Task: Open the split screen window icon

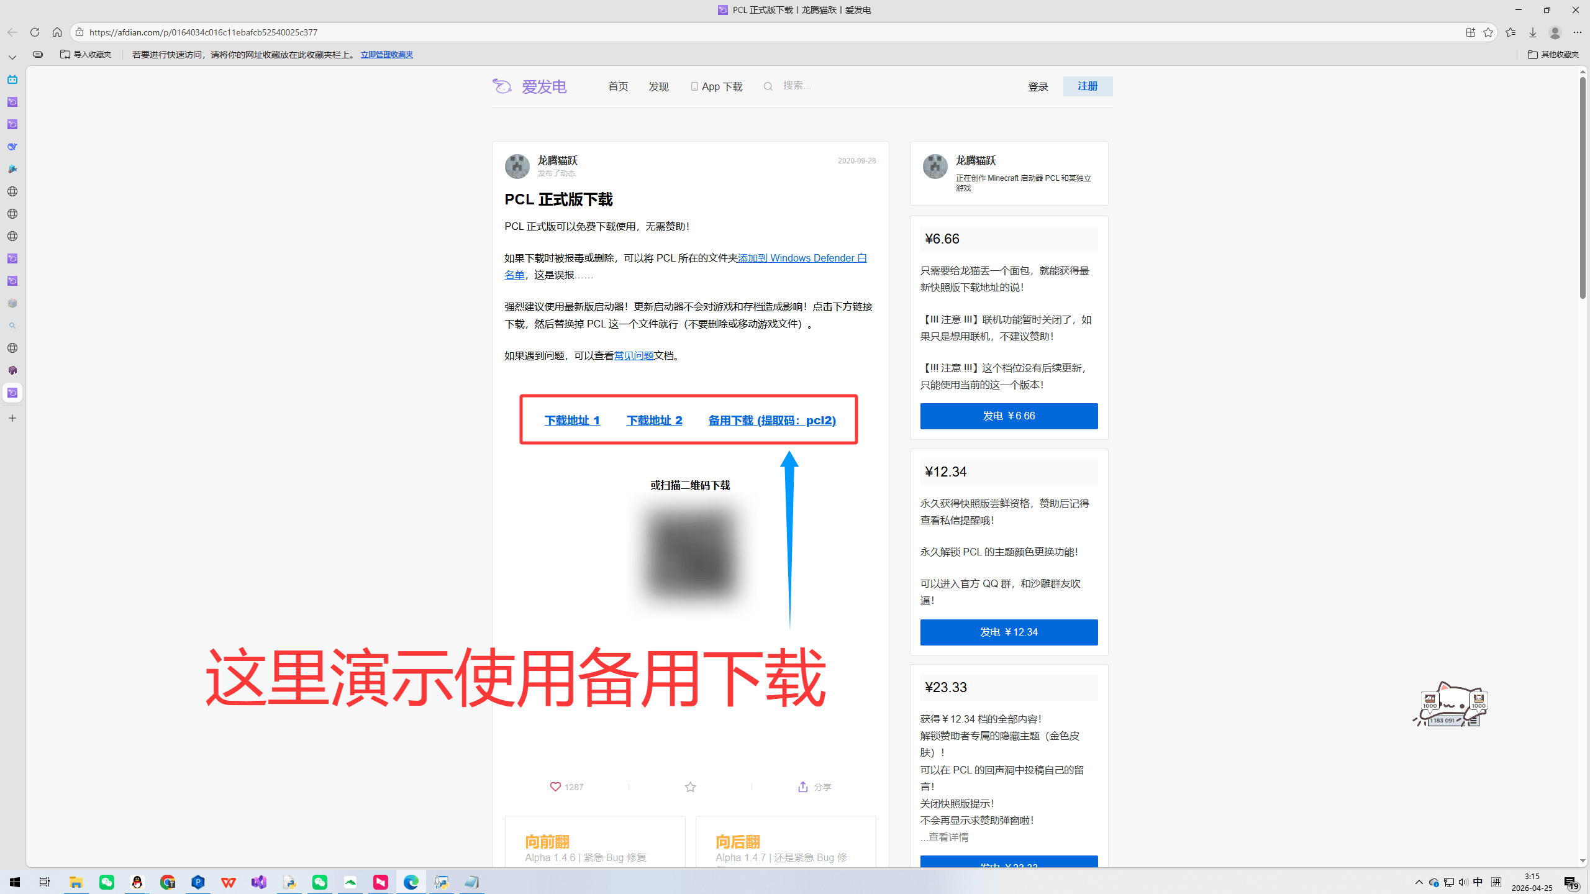Action: click(x=1470, y=32)
